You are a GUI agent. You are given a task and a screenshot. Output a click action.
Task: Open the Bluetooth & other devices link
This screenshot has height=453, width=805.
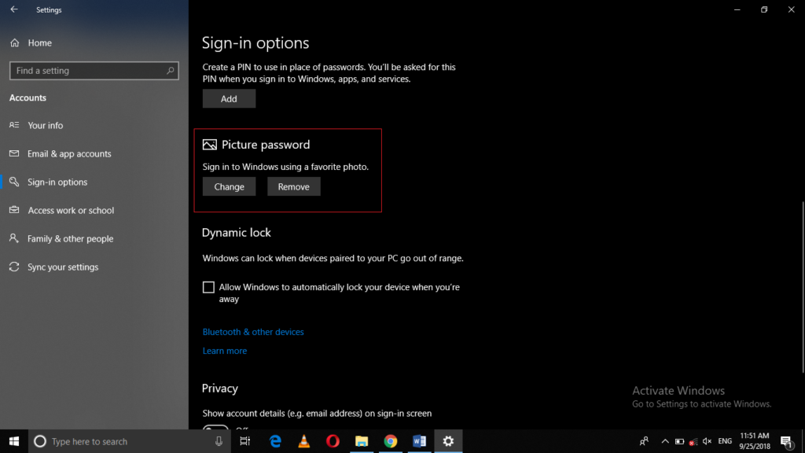click(253, 331)
